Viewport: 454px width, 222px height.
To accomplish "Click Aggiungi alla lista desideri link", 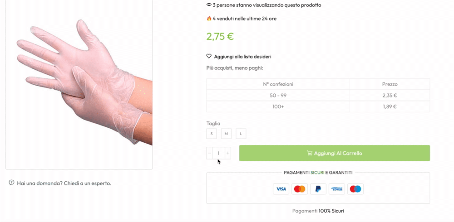I will click(242, 57).
